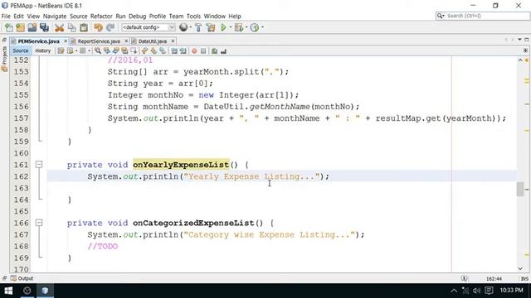This screenshot has width=531, height=298.
Task: Cut selection with the scissors icon
Action: click(x=59, y=27)
